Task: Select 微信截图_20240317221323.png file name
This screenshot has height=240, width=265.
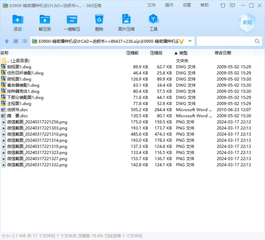Action: (37, 152)
